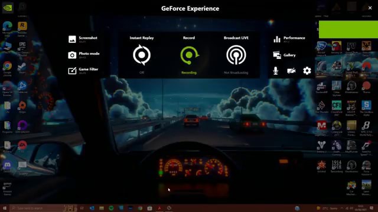The height and width of the screenshot is (212, 378).
Task: Open the Windows Start menu
Action: [x=5, y=208]
